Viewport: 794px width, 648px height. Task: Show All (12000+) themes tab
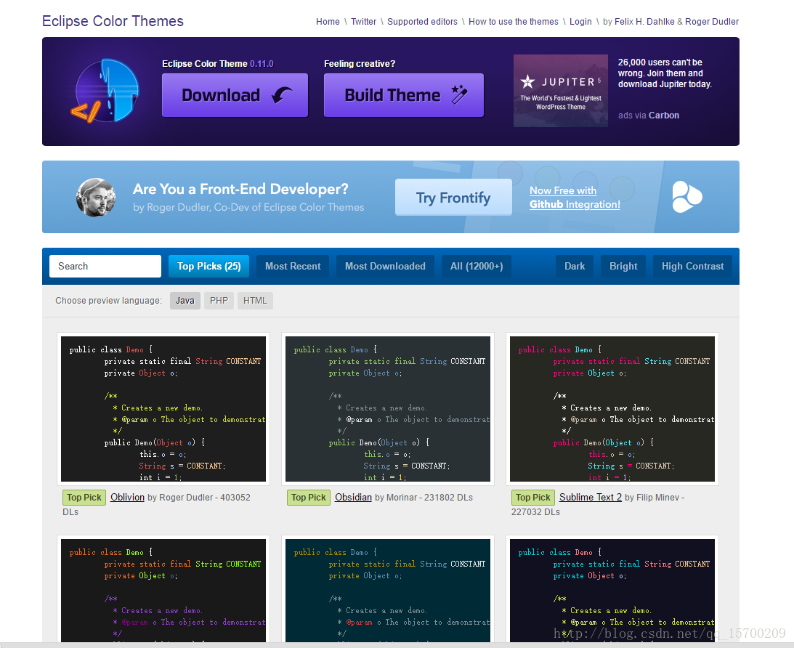click(x=477, y=267)
